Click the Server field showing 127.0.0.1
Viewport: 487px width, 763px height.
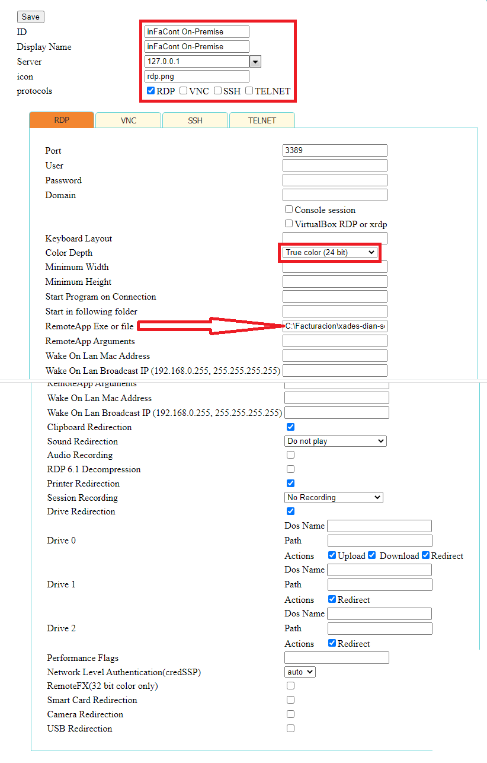click(197, 62)
